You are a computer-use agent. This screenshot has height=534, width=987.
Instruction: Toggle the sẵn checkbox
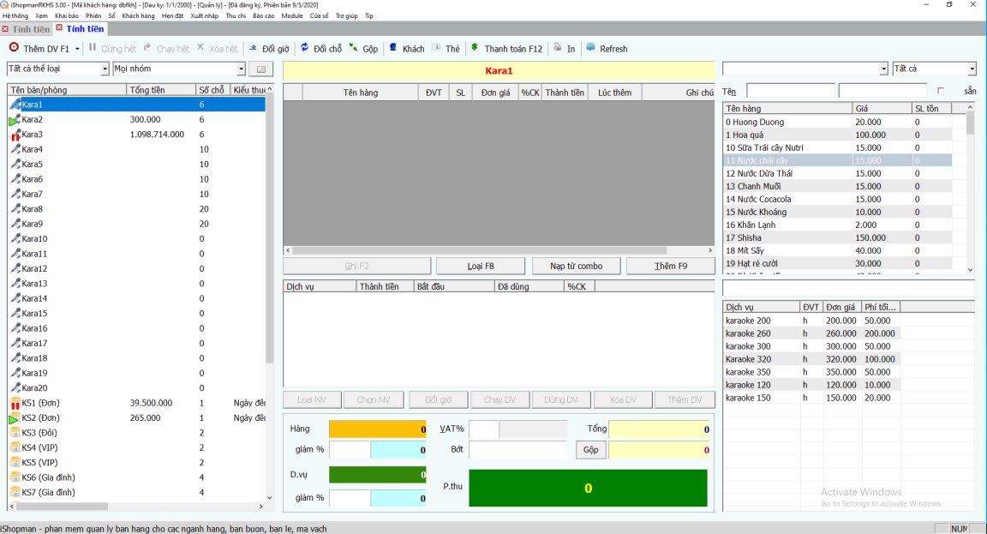click(x=942, y=91)
